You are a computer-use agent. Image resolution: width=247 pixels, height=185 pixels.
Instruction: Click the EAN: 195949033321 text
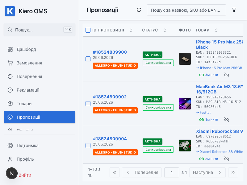[x=213, y=52]
